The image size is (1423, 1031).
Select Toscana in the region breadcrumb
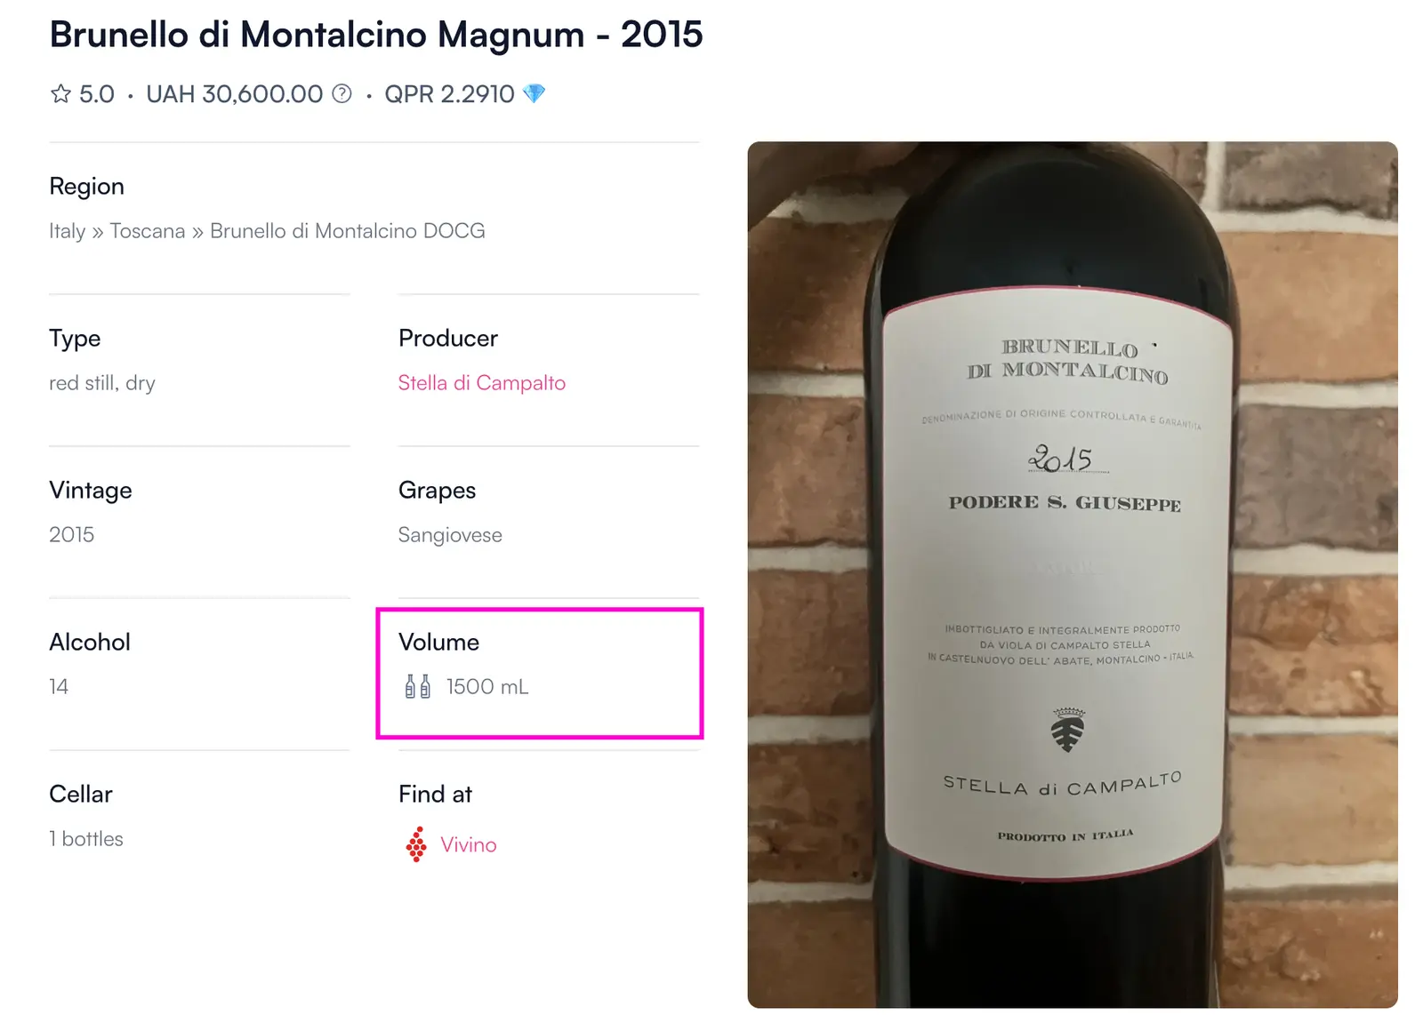point(148,231)
